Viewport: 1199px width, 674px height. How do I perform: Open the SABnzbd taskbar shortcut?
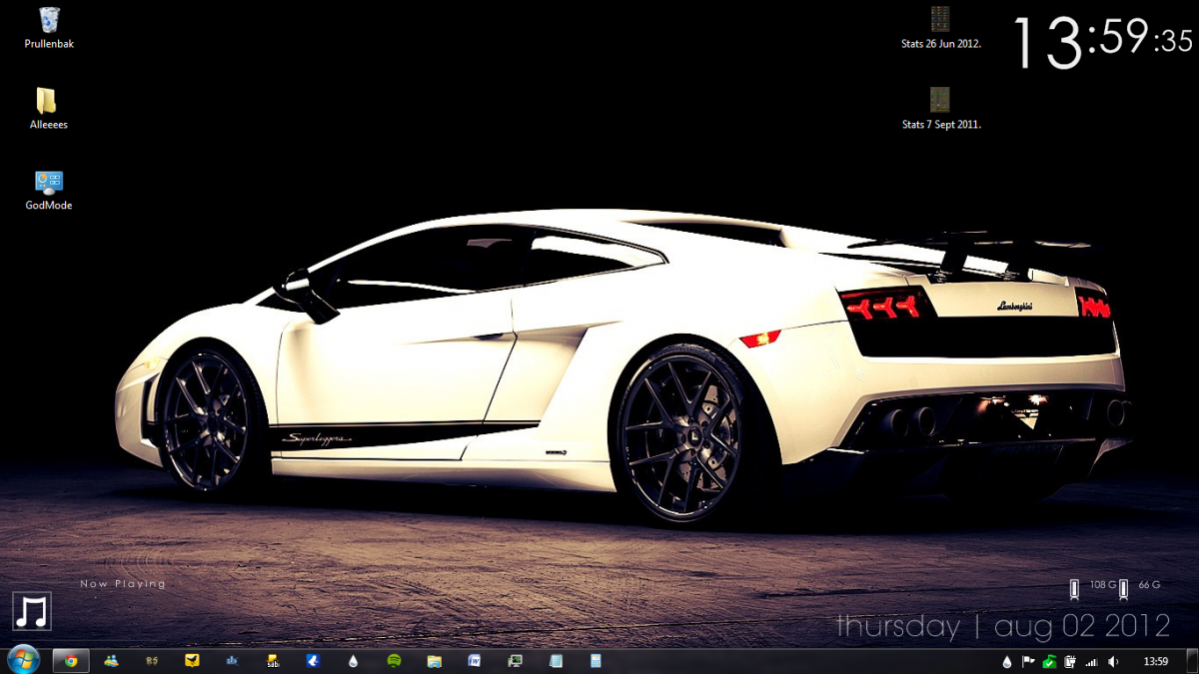coord(273,661)
